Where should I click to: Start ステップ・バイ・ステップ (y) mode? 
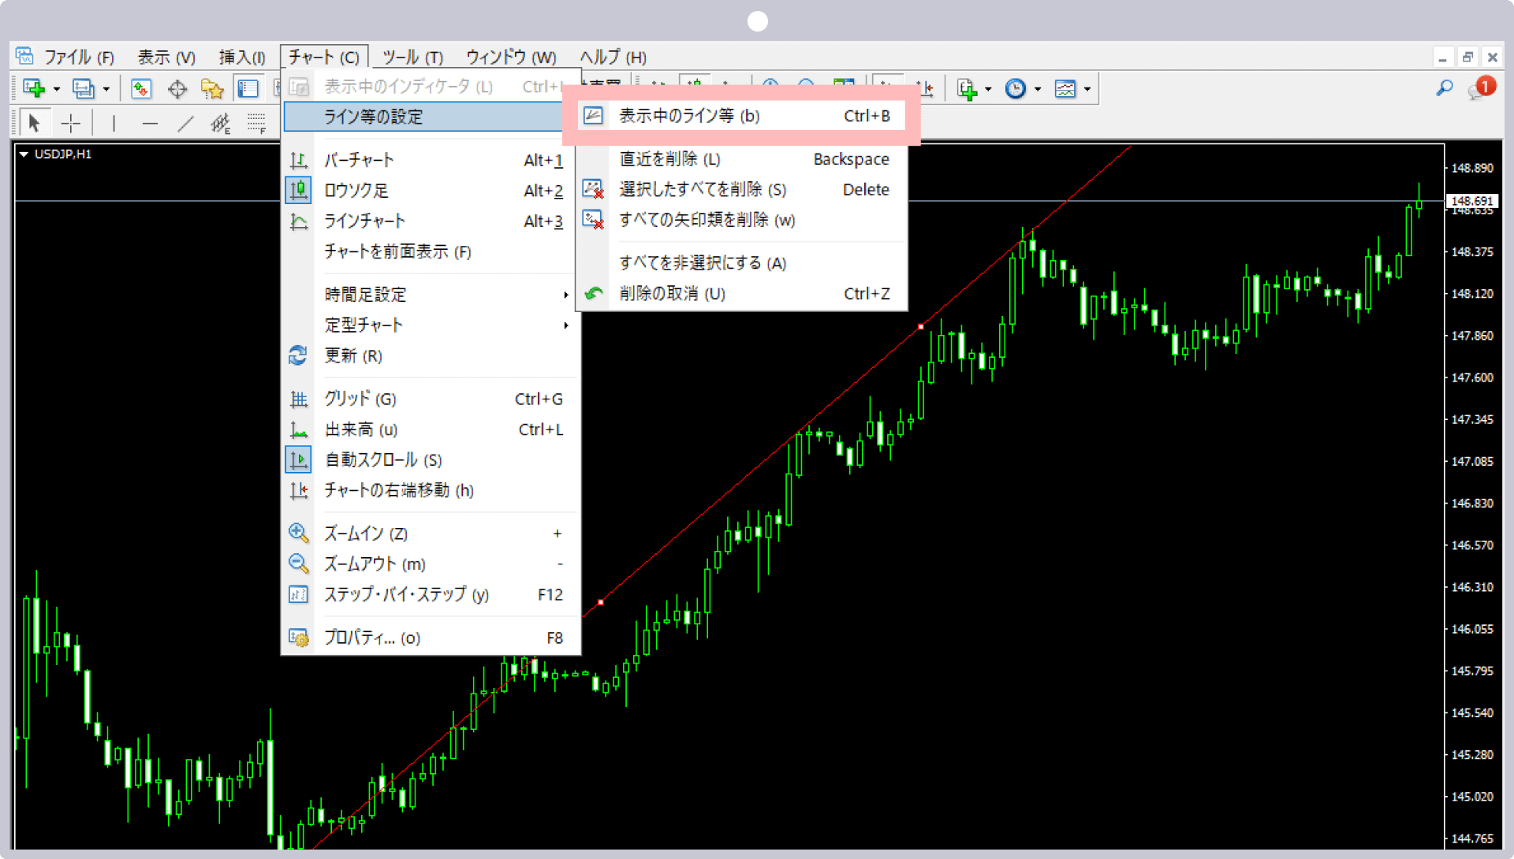431,595
